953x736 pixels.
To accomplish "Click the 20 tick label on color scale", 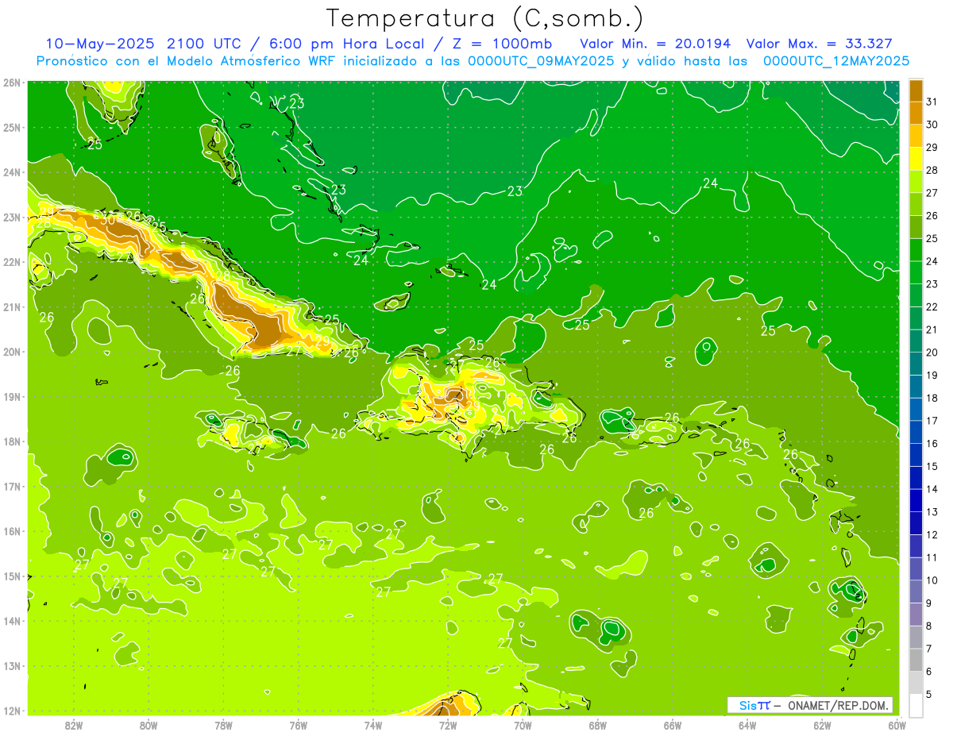I will point(932,353).
